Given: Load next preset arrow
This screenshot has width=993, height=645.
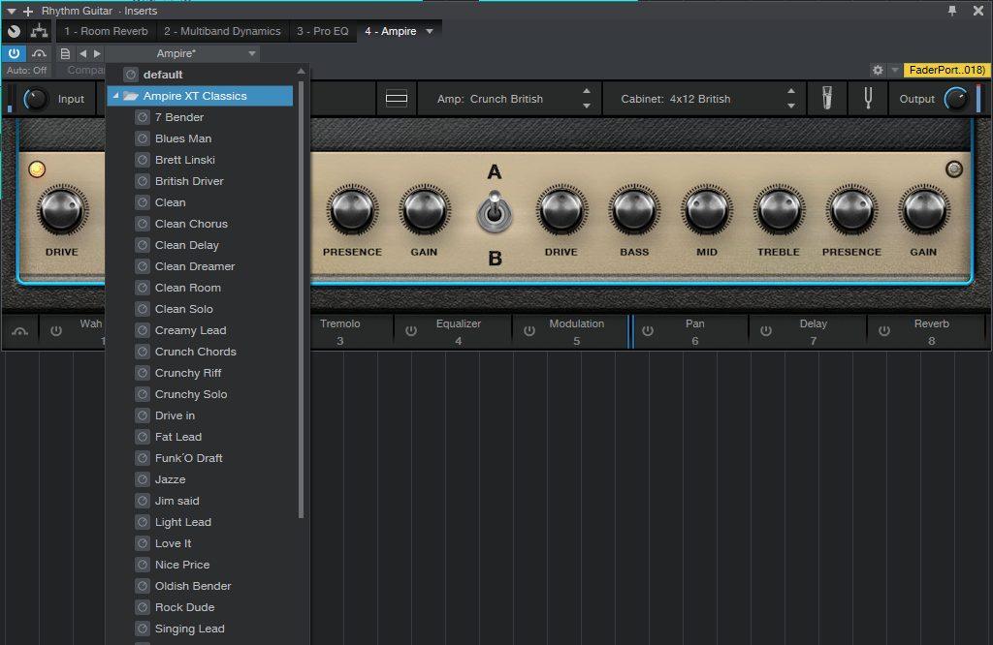Looking at the screenshot, I should click(x=97, y=54).
